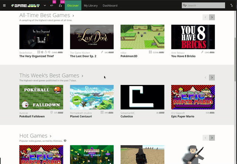The image size is (237, 164).
Task: Click rating bars for The Last Door Ep. 2
Action: point(111,52)
